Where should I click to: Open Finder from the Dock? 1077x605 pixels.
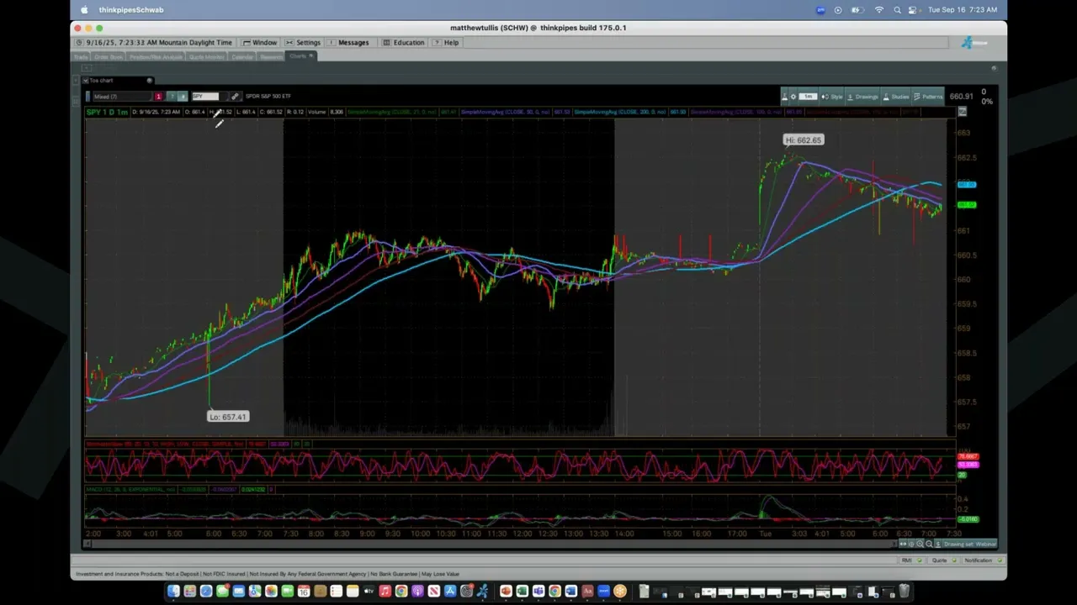(173, 592)
